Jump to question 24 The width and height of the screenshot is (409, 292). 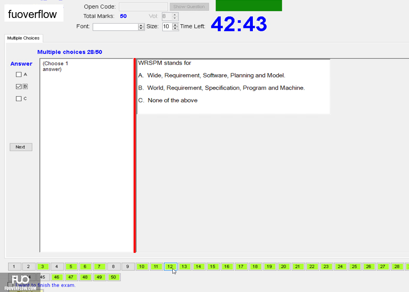click(x=341, y=266)
